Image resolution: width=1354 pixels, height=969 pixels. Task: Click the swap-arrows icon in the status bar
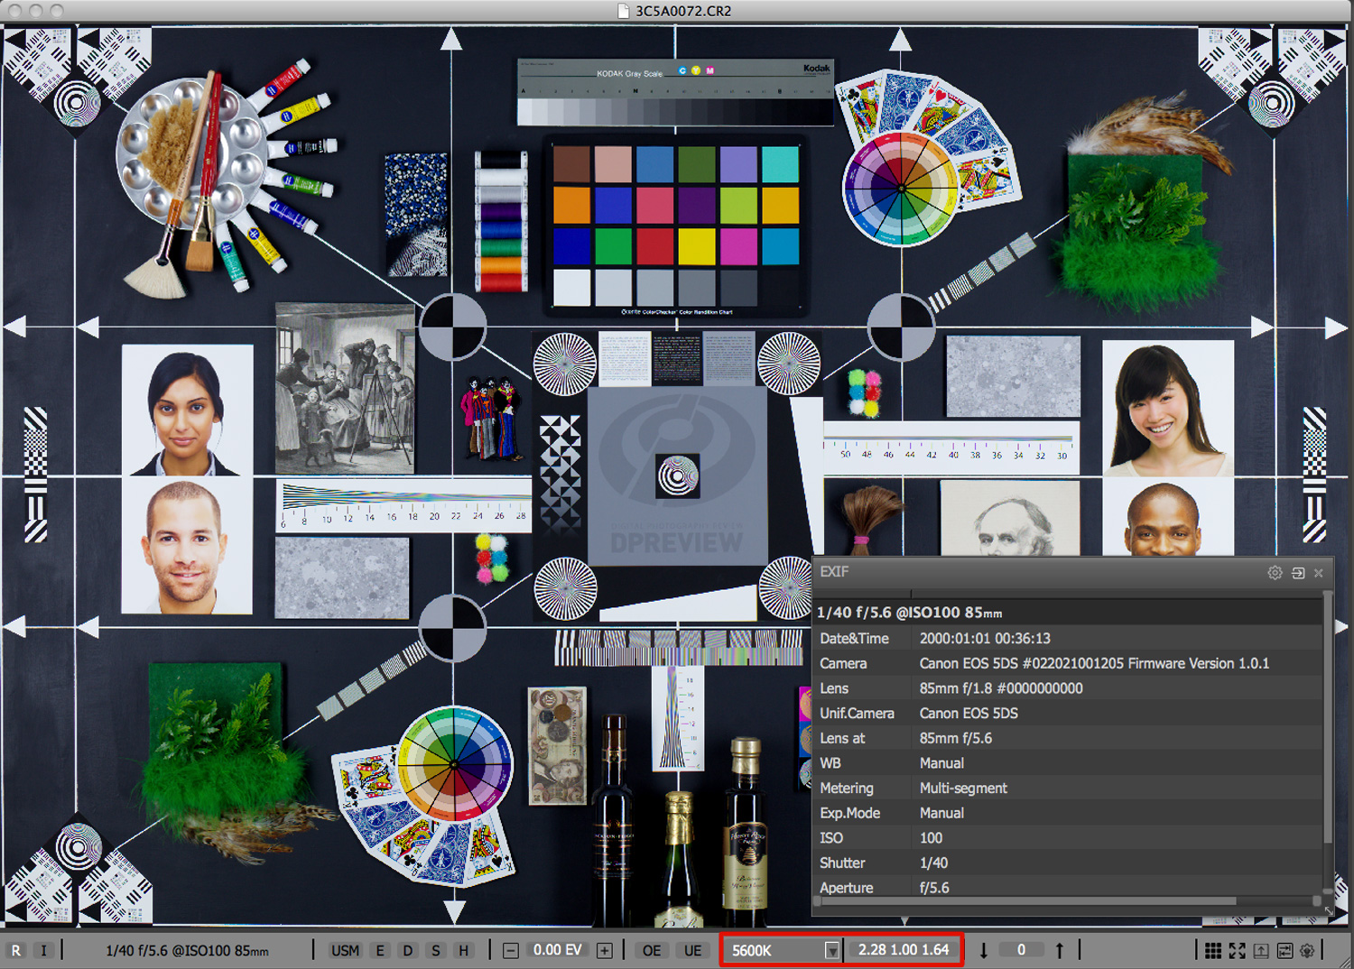pyautogui.click(x=1284, y=950)
